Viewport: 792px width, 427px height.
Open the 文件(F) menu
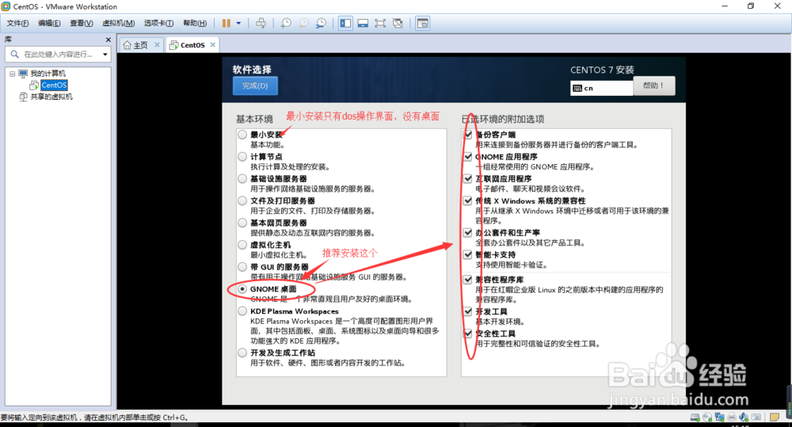pyautogui.click(x=17, y=23)
